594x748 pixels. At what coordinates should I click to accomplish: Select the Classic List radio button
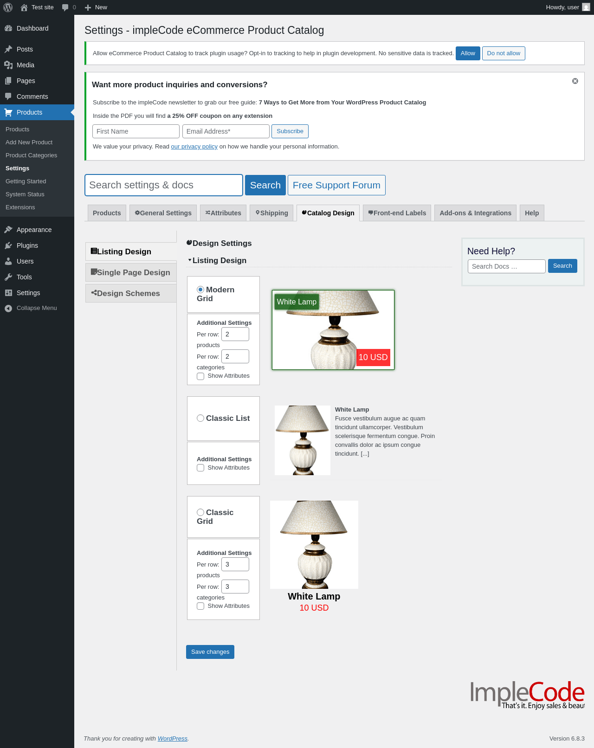click(x=200, y=418)
